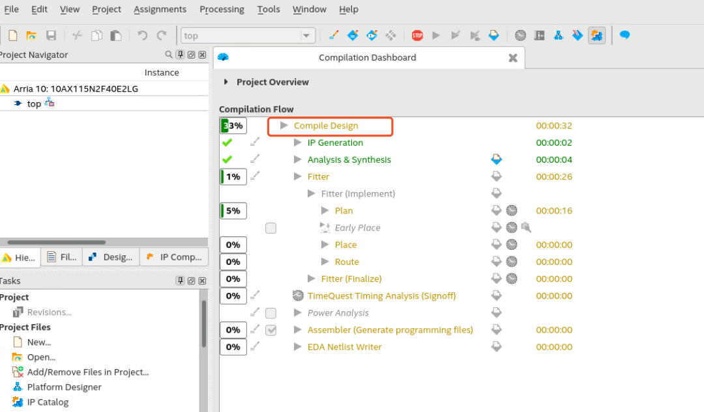This screenshot has height=412, width=704.
Task: Click TimeQuest Timing Analysis (Signoff) link
Action: [x=381, y=296]
